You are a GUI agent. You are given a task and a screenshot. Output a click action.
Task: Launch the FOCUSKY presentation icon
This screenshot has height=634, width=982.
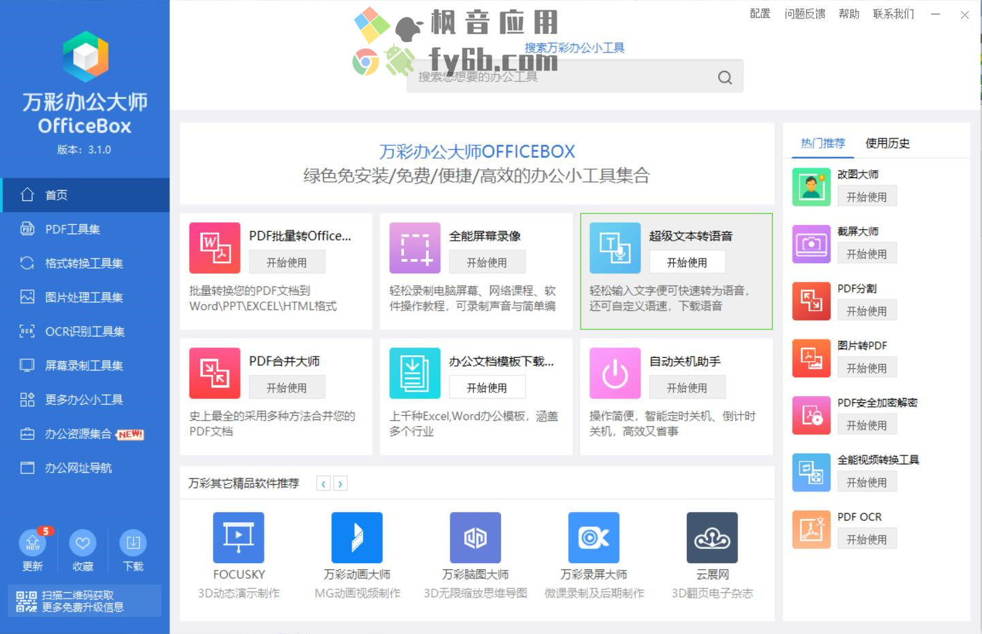[239, 538]
